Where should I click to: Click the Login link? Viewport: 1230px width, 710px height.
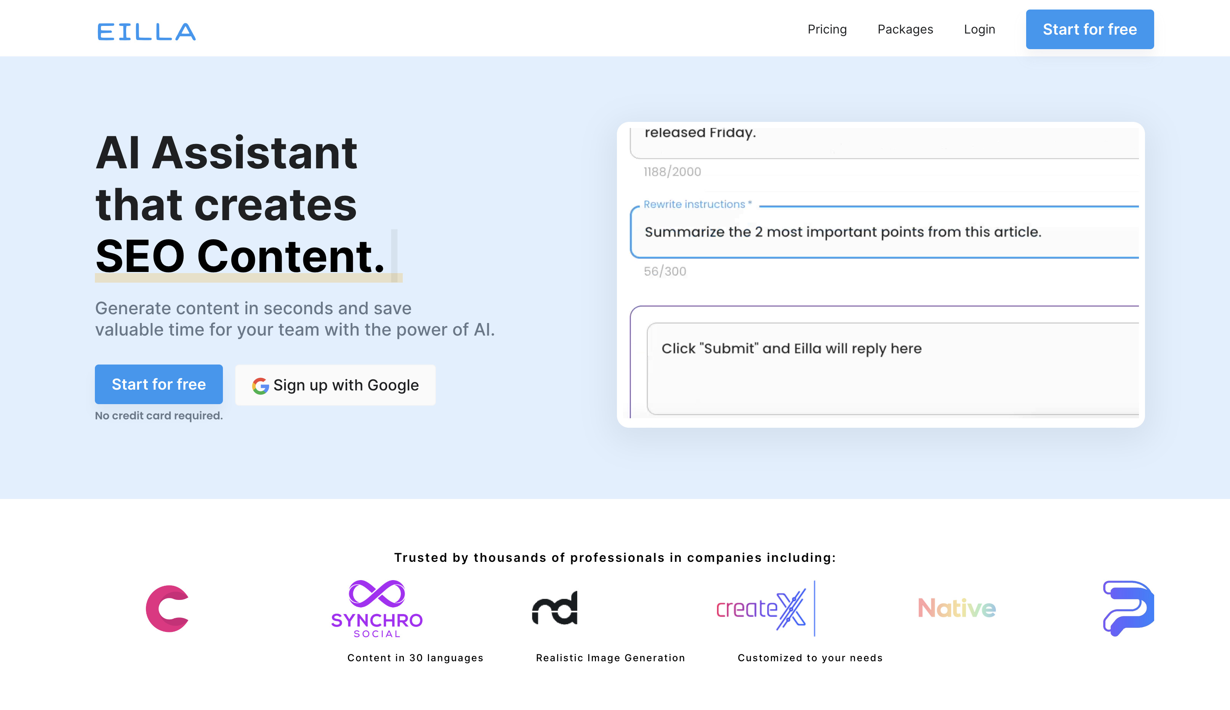tap(979, 29)
